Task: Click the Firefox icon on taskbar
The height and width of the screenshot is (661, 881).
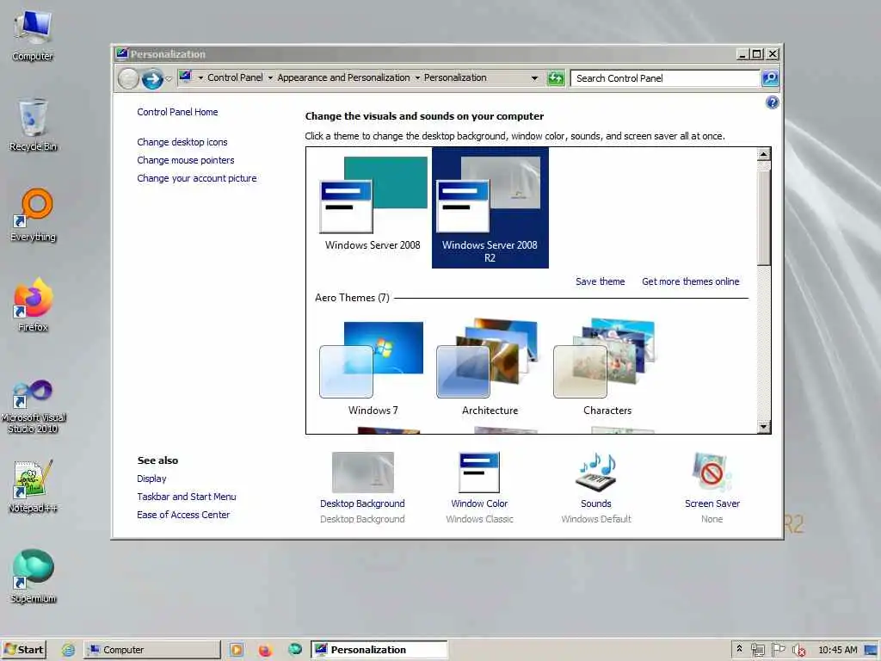Action: pyautogui.click(x=265, y=650)
